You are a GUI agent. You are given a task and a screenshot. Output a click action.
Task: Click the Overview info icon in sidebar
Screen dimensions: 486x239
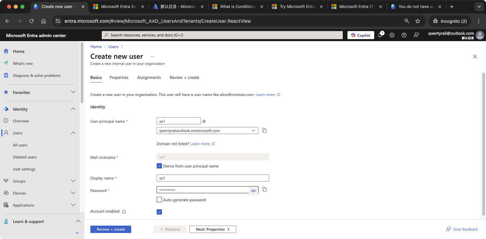(6, 121)
